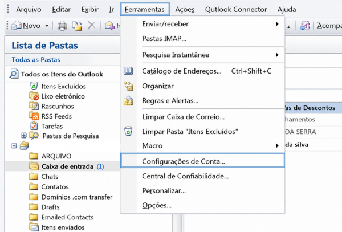Select Personalizar... menu entry

point(202,191)
